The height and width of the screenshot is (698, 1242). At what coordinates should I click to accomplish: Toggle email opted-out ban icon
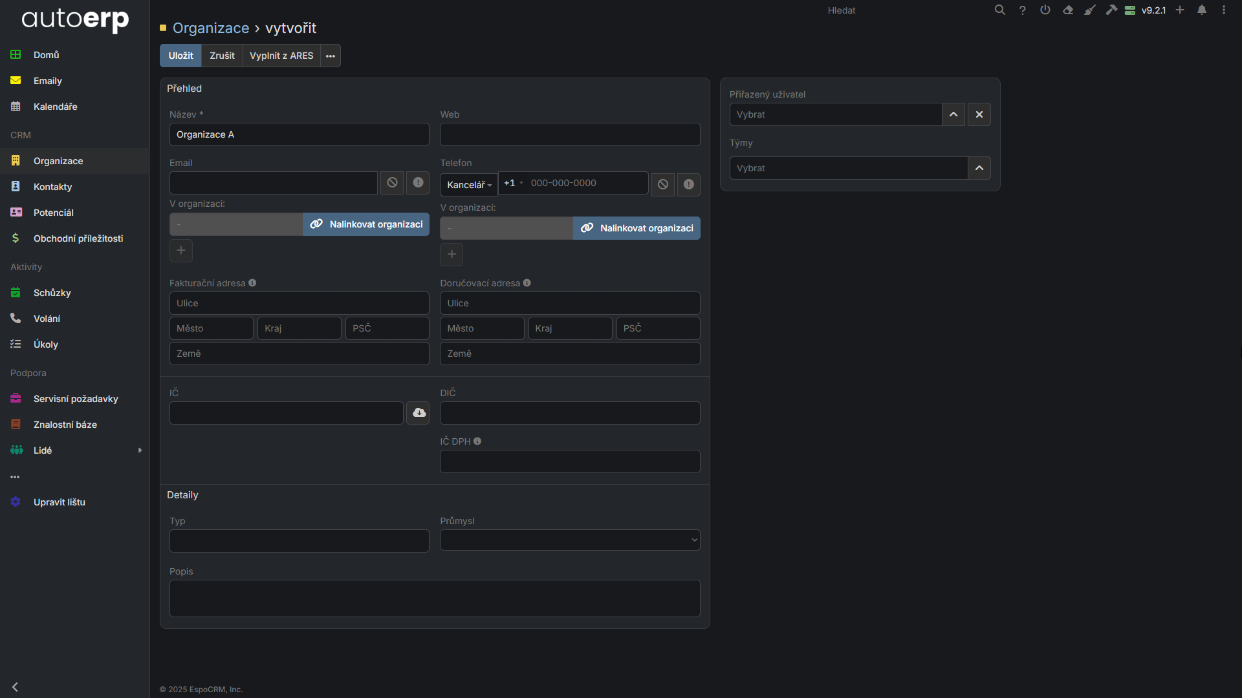pyautogui.click(x=392, y=183)
